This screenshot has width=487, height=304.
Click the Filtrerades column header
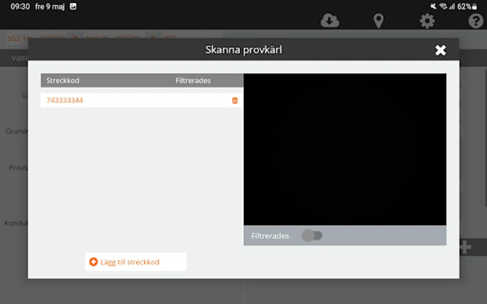click(x=193, y=80)
